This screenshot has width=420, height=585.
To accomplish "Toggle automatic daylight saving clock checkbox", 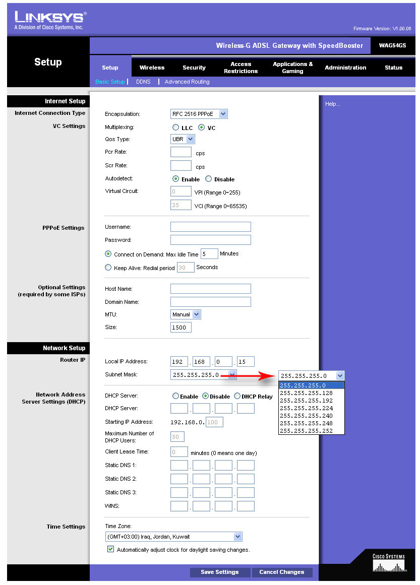I will (110, 549).
